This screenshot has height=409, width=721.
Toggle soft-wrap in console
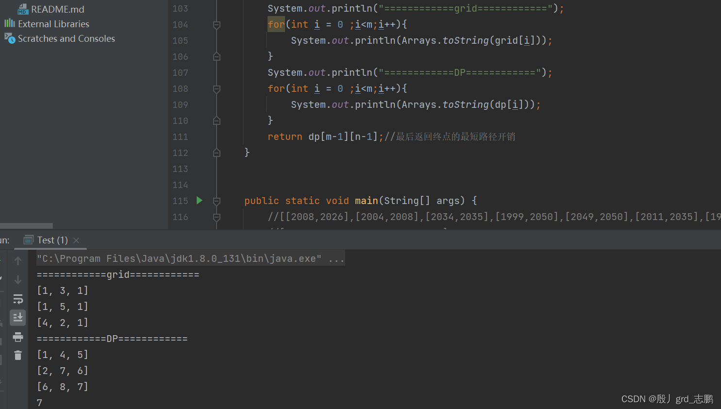point(18,299)
